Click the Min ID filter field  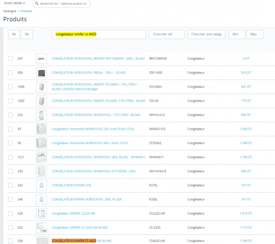click(14, 34)
